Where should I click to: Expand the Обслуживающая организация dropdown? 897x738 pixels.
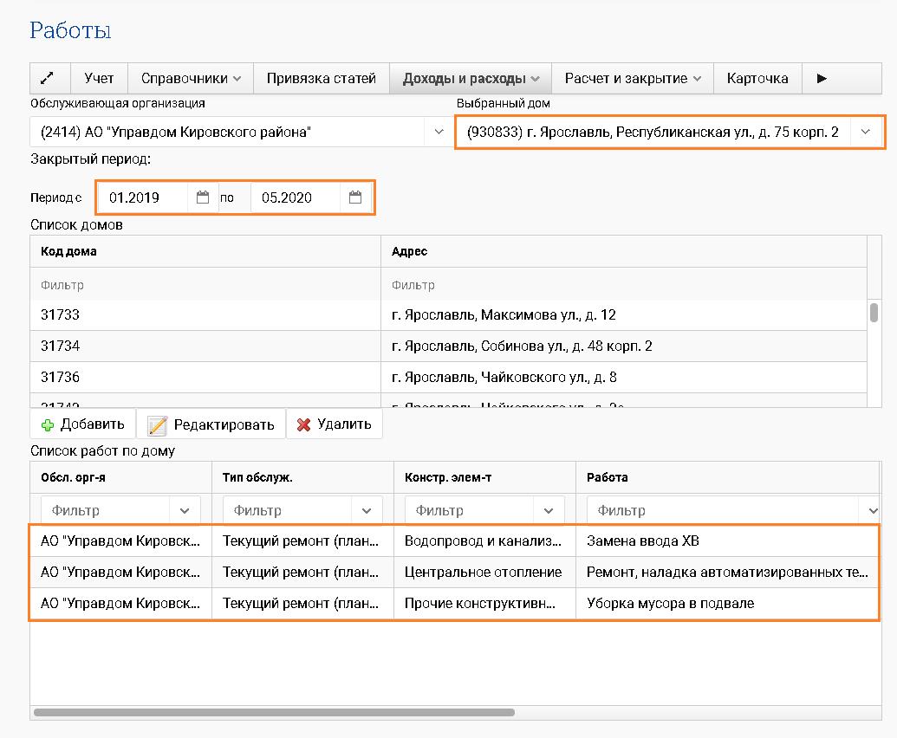[438, 133]
